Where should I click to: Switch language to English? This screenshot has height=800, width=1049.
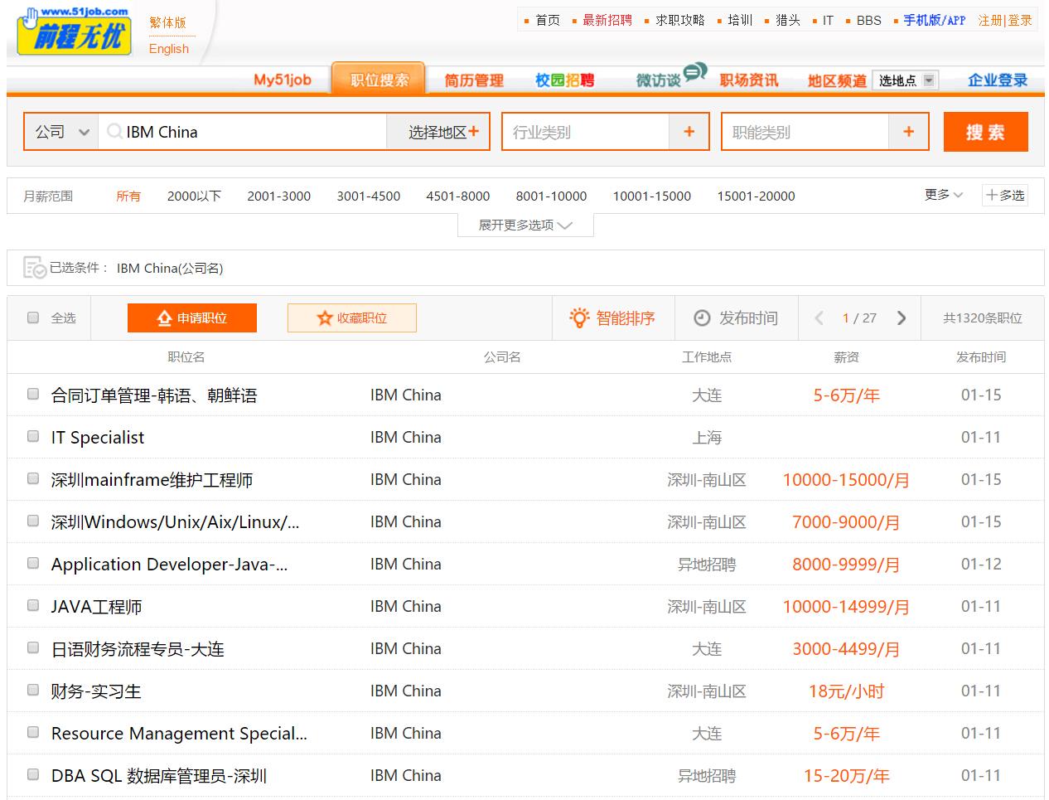pyautogui.click(x=169, y=49)
